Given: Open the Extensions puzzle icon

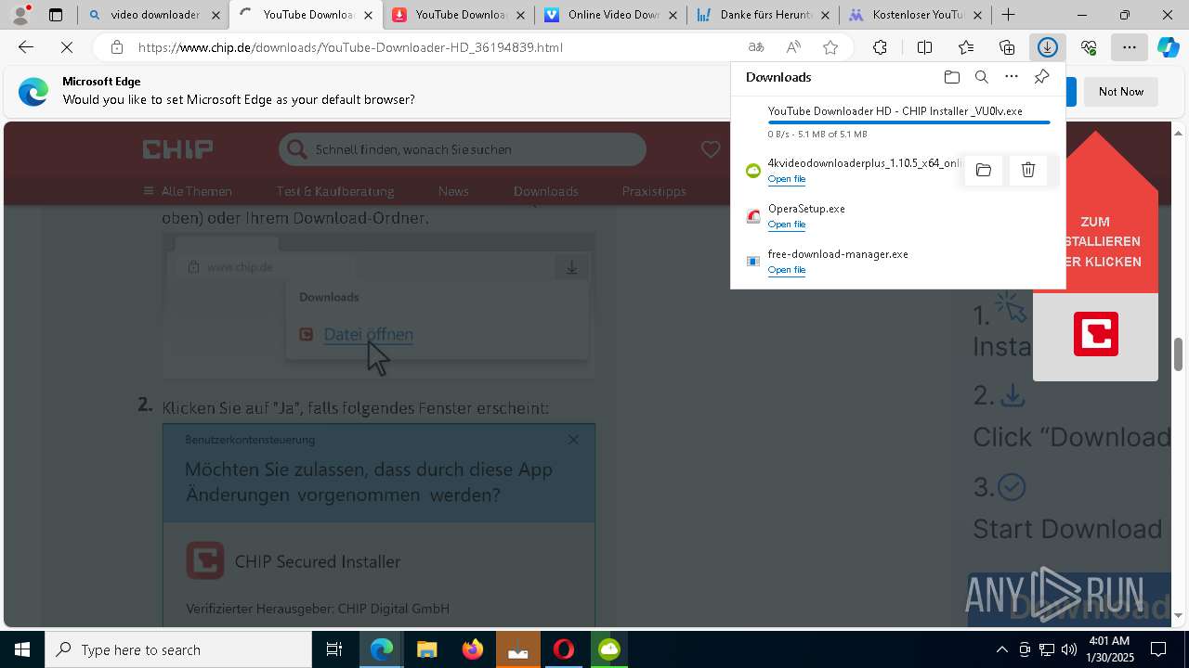Looking at the screenshot, I should point(880,47).
